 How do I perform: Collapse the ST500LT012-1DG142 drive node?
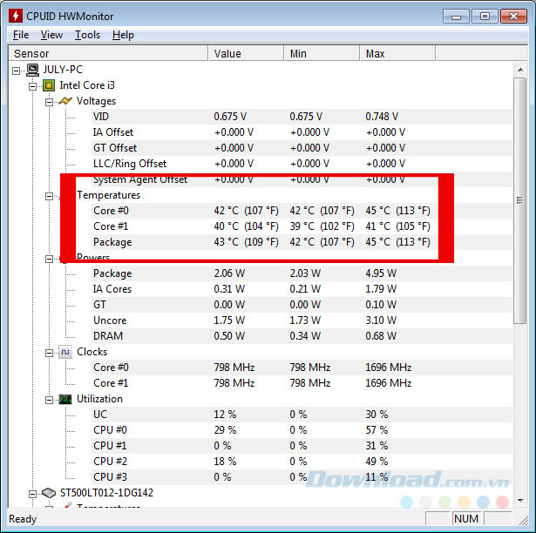(32, 494)
